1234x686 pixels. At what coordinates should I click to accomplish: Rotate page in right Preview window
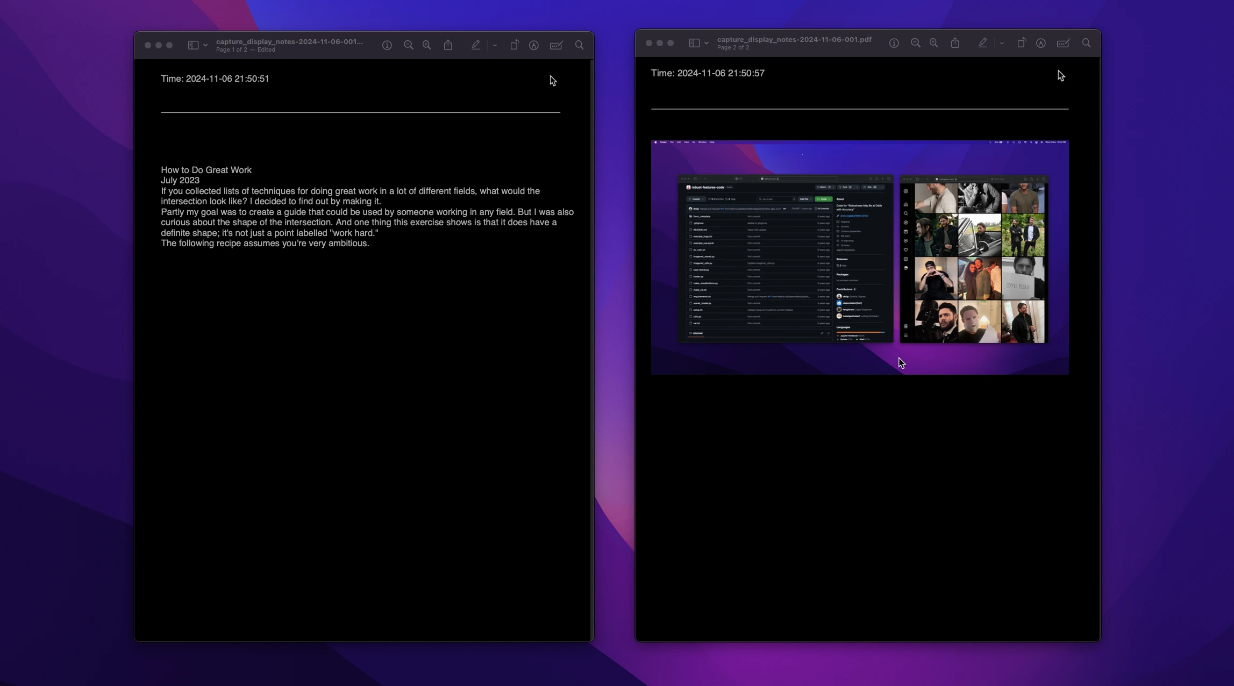pyautogui.click(x=1022, y=43)
